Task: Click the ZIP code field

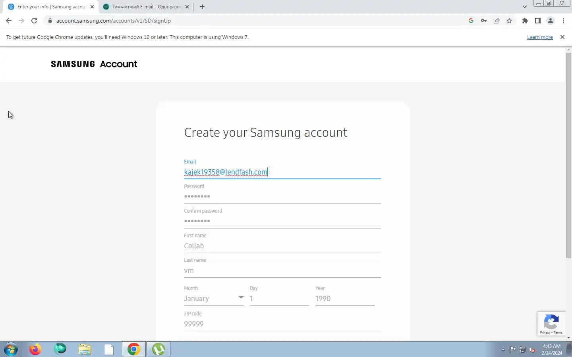Action: [x=282, y=324]
